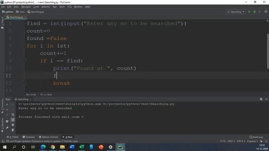
Task: Click the cursor position indicator in status bar
Action: 223,141
